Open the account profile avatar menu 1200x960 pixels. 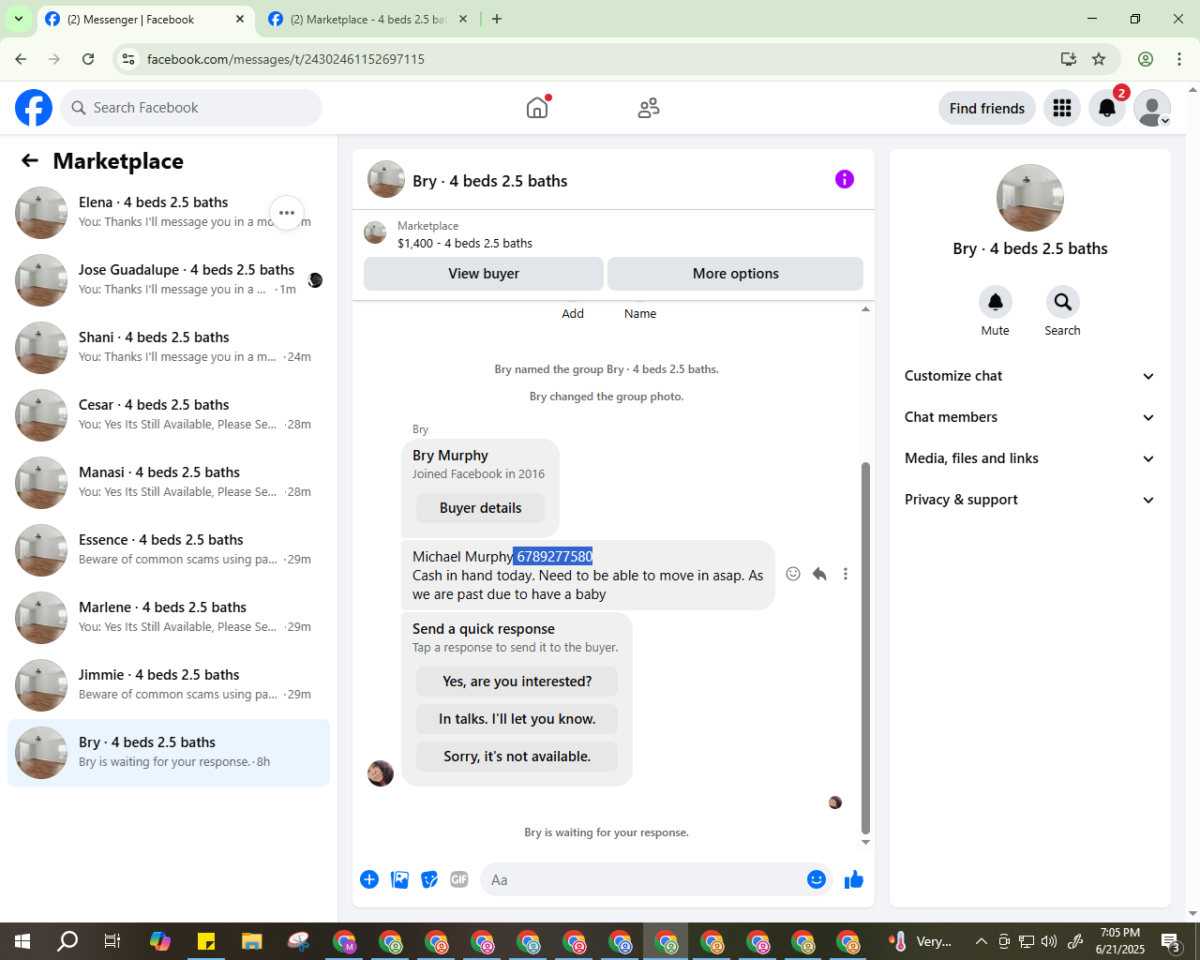point(1152,108)
